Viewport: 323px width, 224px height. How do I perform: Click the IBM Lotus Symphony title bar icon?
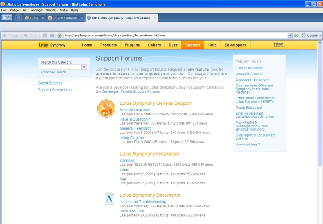pyautogui.click(x=3, y=4)
